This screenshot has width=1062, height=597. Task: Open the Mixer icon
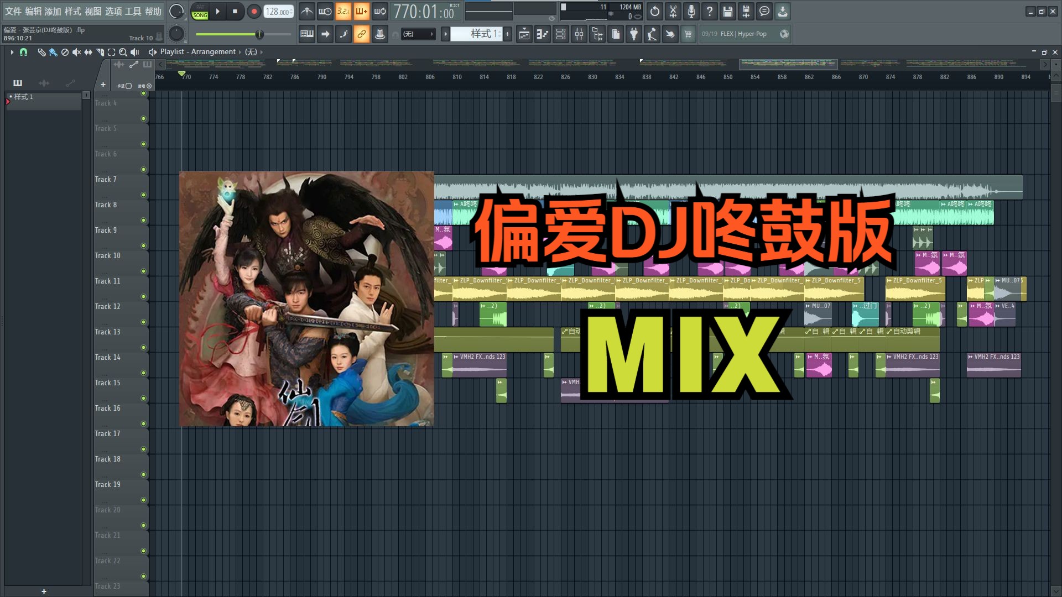[579, 34]
